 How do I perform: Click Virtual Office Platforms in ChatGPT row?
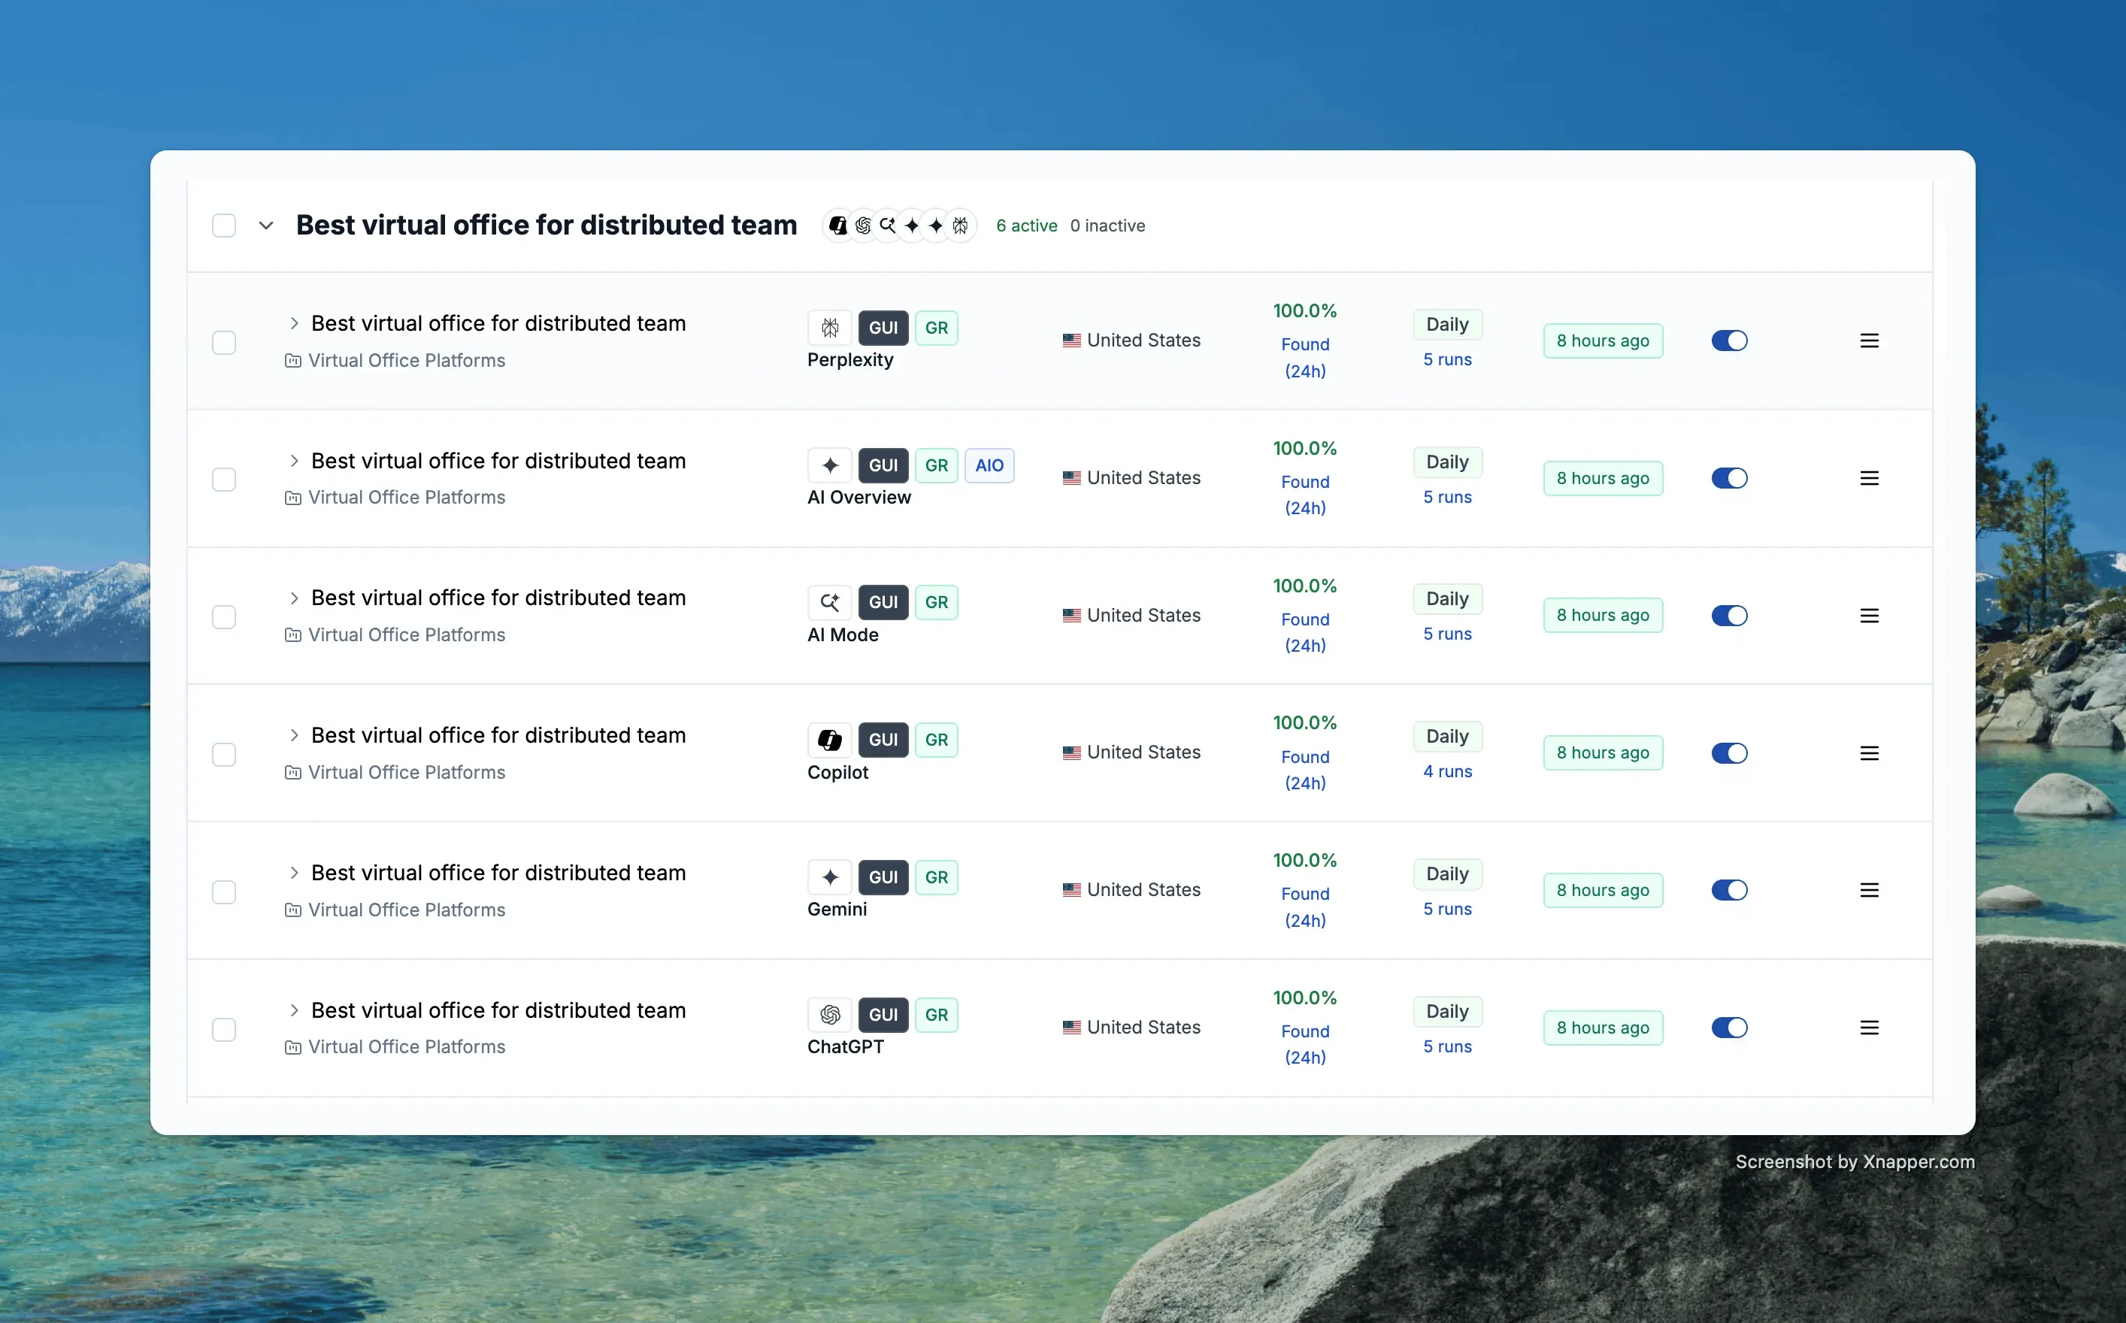(x=406, y=1047)
